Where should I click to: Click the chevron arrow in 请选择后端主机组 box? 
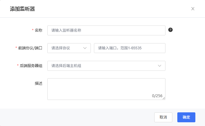(x=160, y=66)
